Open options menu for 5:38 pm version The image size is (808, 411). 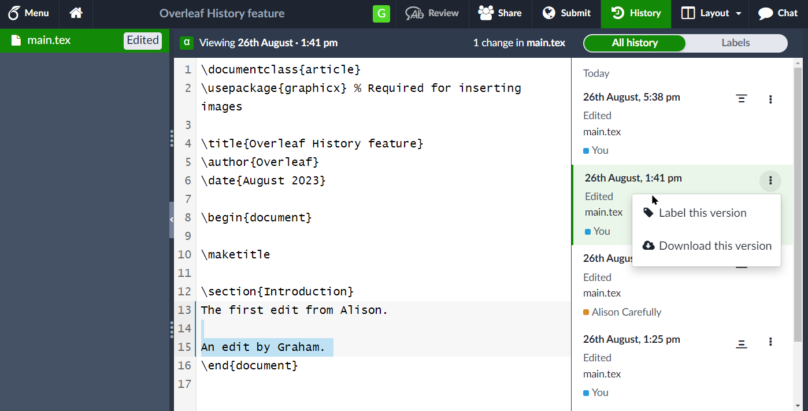click(770, 99)
